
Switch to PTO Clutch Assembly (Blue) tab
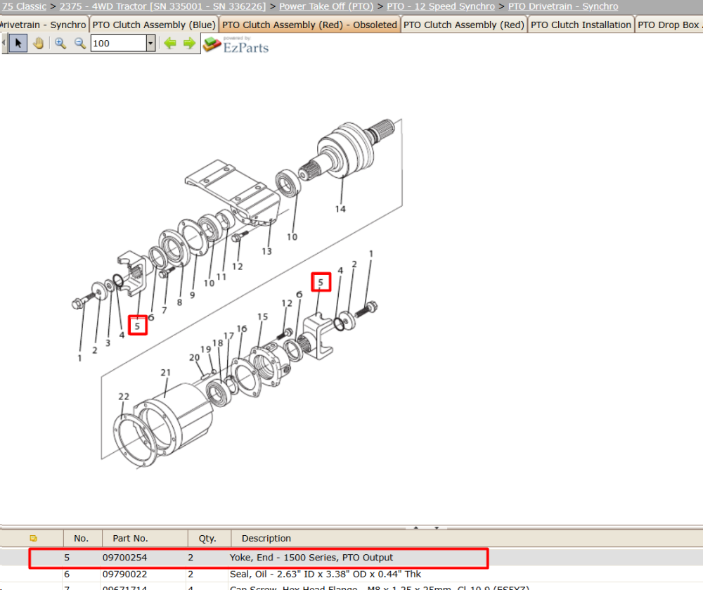pos(154,25)
